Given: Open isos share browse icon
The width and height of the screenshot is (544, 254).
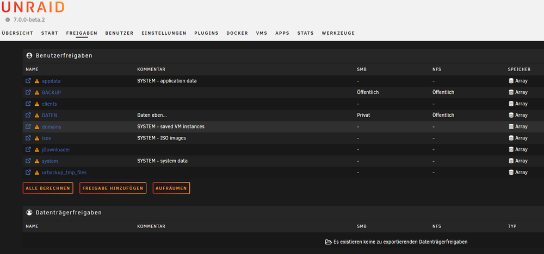Looking at the screenshot, I should click(x=28, y=138).
